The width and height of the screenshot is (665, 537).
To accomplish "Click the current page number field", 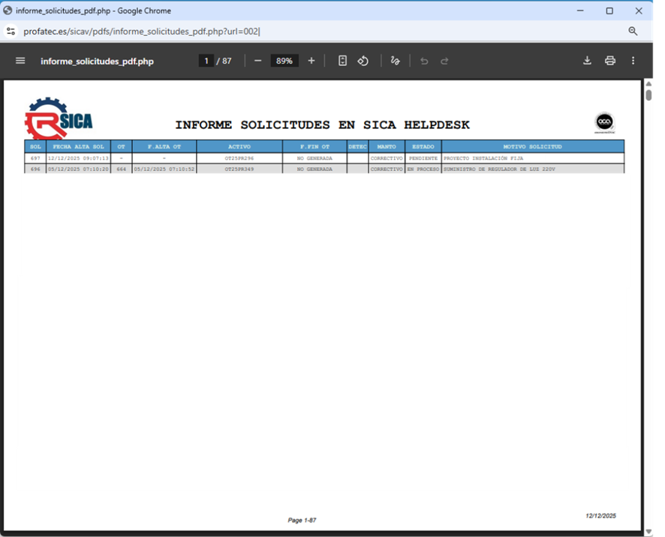I will [206, 61].
